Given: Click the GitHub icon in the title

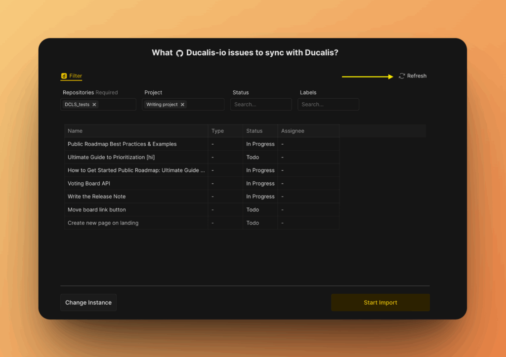Looking at the screenshot, I should (x=179, y=52).
